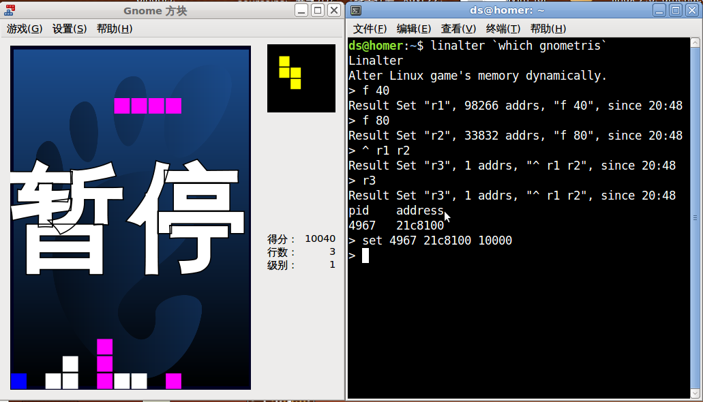The height and width of the screenshot is (402, 703).
Task: Click the "set 4967 21c8100 10000" command line
Action: click(x=437, y=241)
